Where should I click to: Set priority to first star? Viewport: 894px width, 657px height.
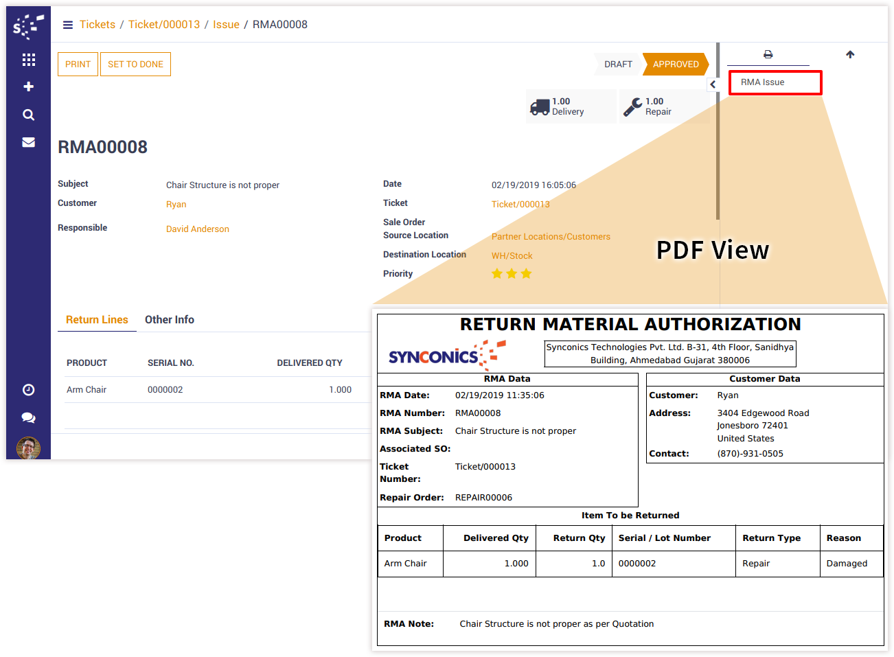click(497, 274)
